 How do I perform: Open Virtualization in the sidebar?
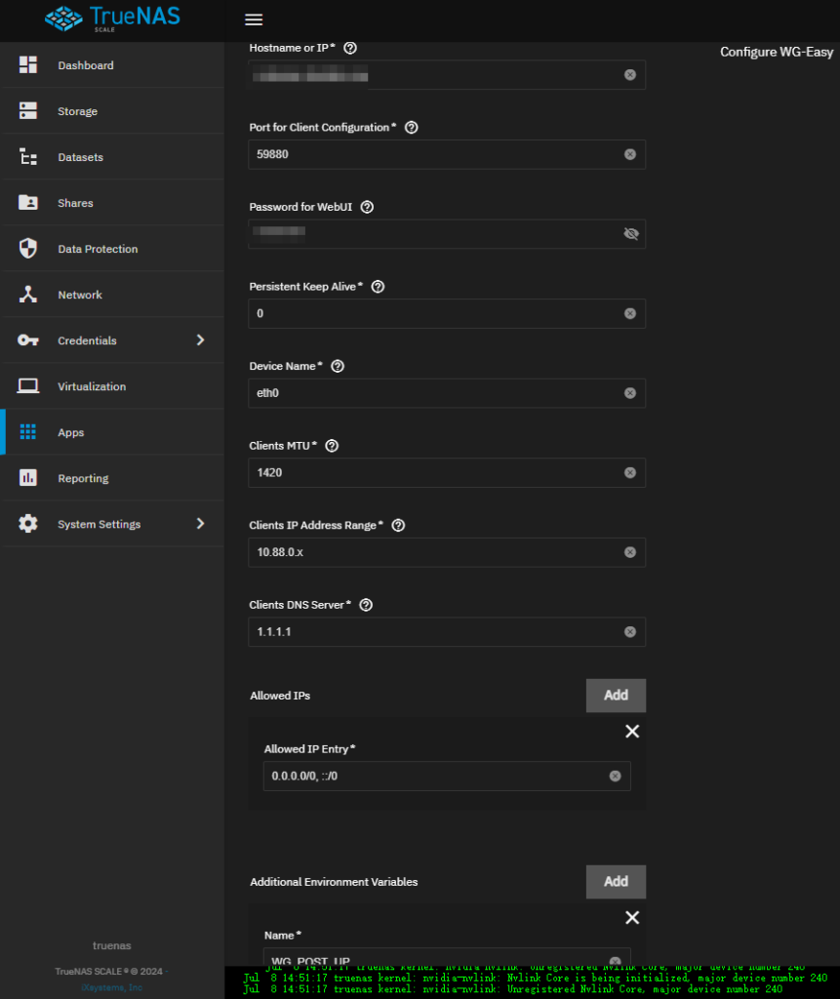coord(92,386)
